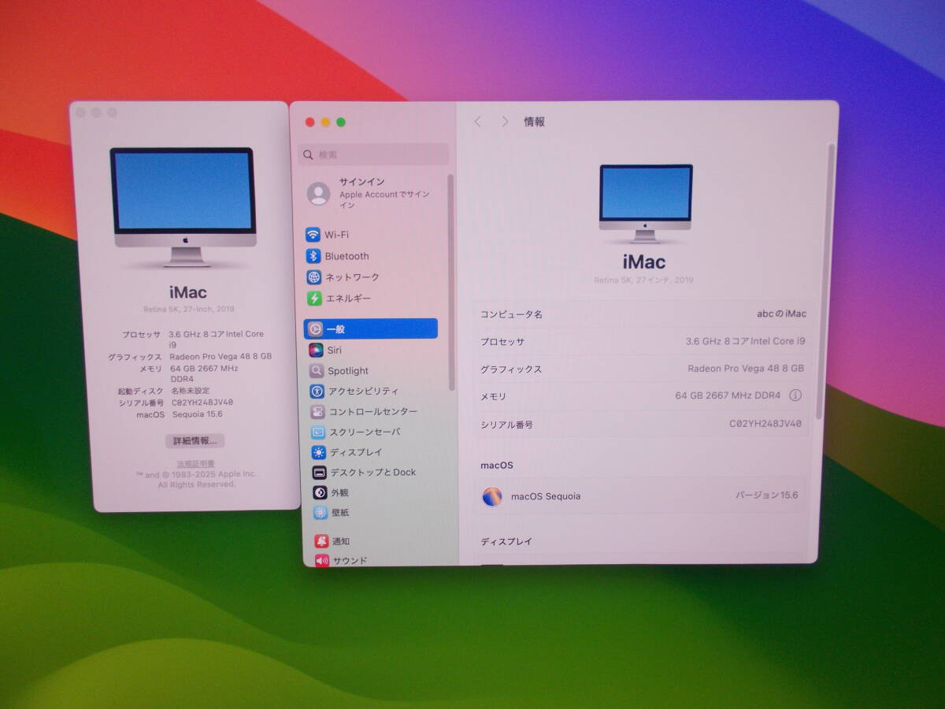
Task: Click the コントロールセンター icon
Action: tap(317, 412)
